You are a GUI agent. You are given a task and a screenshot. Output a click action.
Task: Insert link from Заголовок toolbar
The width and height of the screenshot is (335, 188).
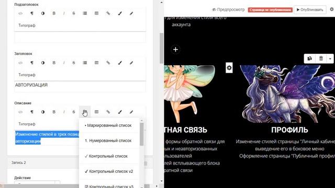coord(108,63)
